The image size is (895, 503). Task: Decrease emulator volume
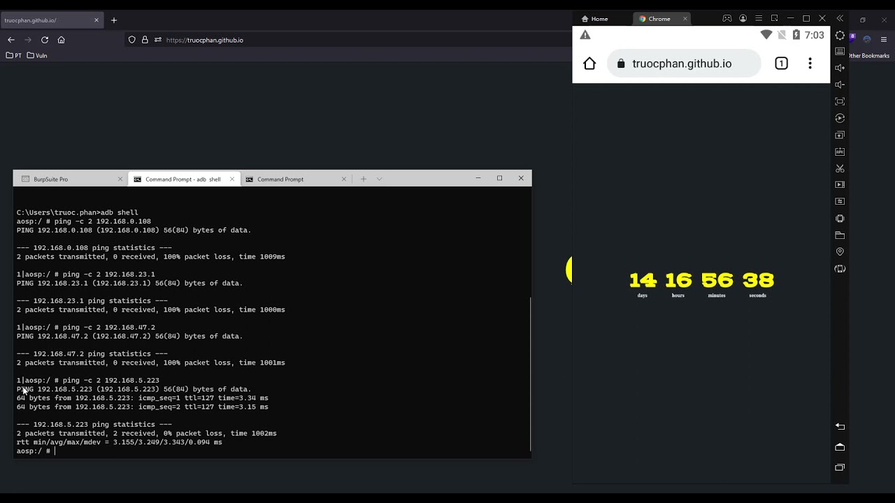[840, 85]
